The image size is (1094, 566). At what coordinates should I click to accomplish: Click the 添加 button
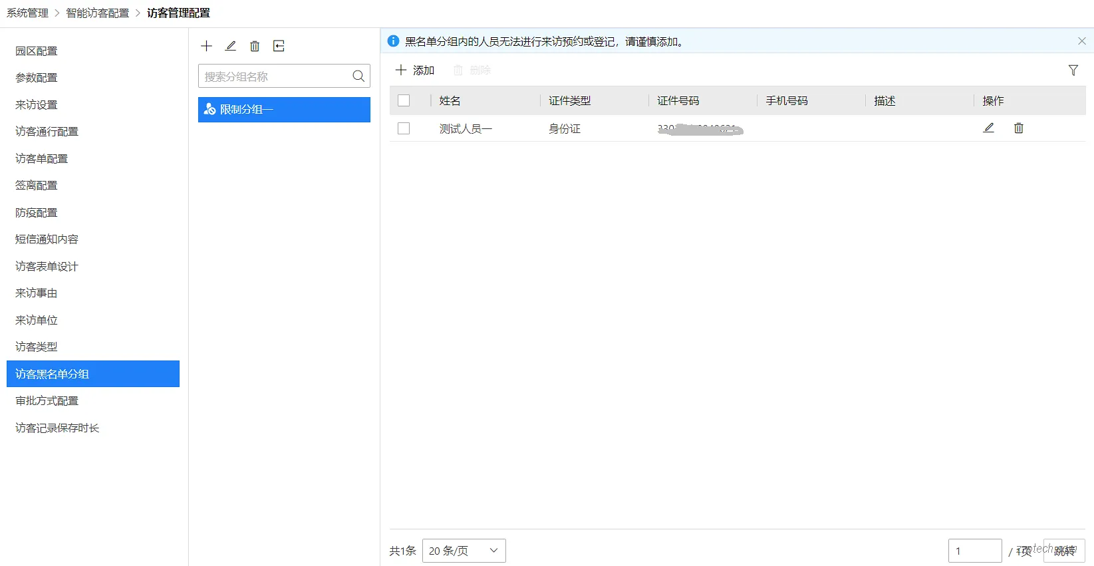coord(415,70)
